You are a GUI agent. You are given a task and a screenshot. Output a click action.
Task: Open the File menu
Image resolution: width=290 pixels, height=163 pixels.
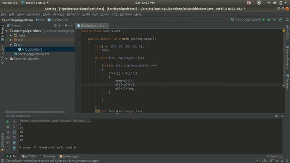4,14
